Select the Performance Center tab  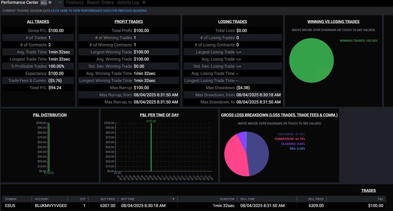click(20, 2)
